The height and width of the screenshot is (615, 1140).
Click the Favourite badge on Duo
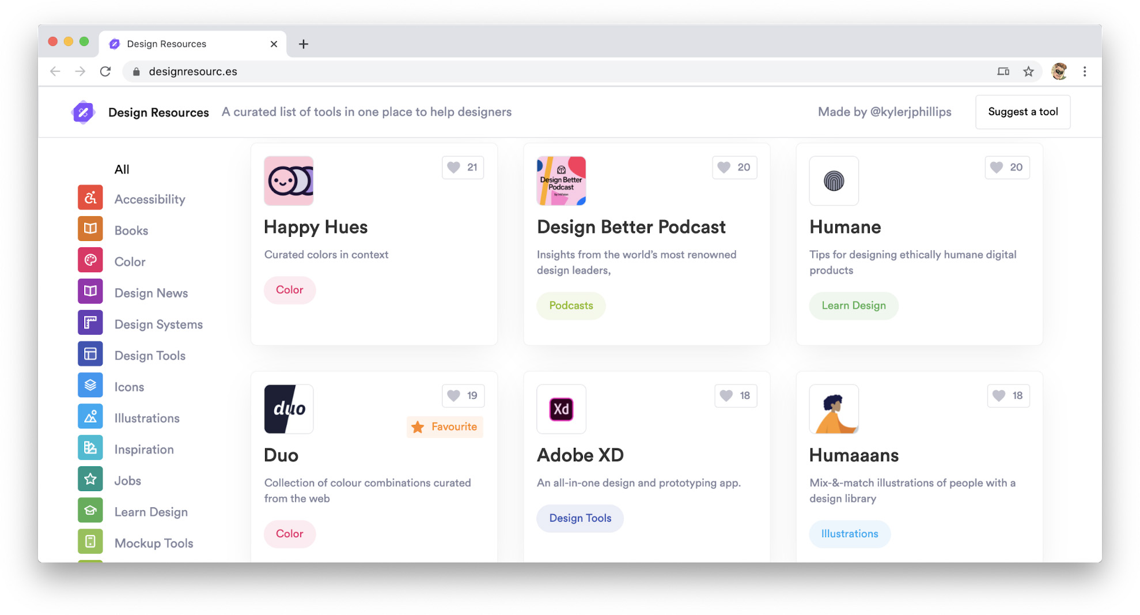[445, 427]
